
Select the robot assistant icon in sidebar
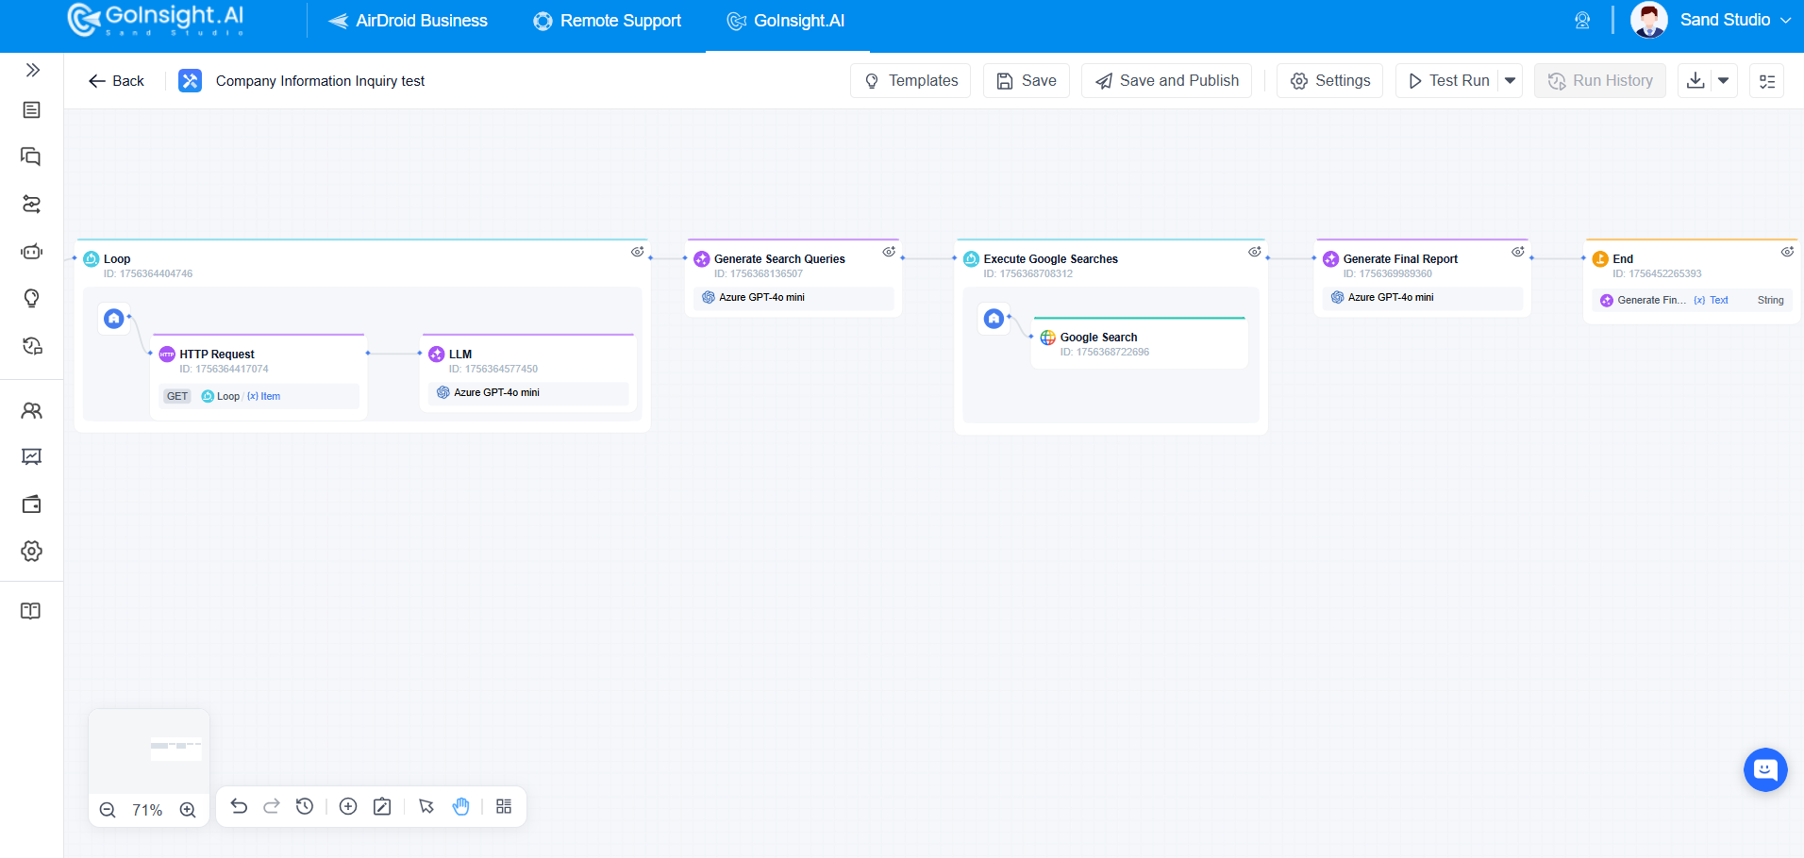coord(31,252)
